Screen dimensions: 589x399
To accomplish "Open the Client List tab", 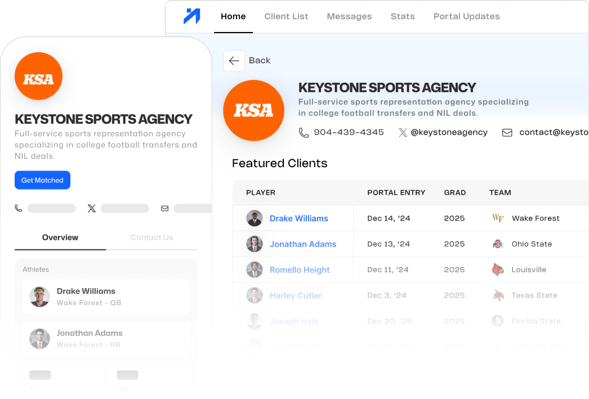I will 286,16.
